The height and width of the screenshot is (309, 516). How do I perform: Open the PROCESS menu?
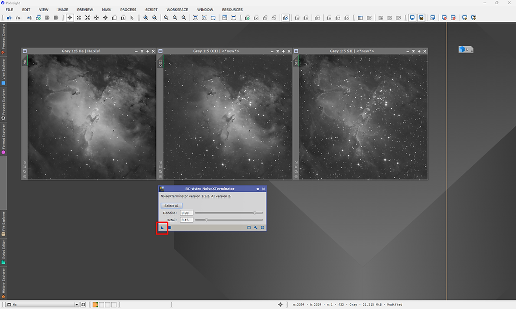pos(128,10)
